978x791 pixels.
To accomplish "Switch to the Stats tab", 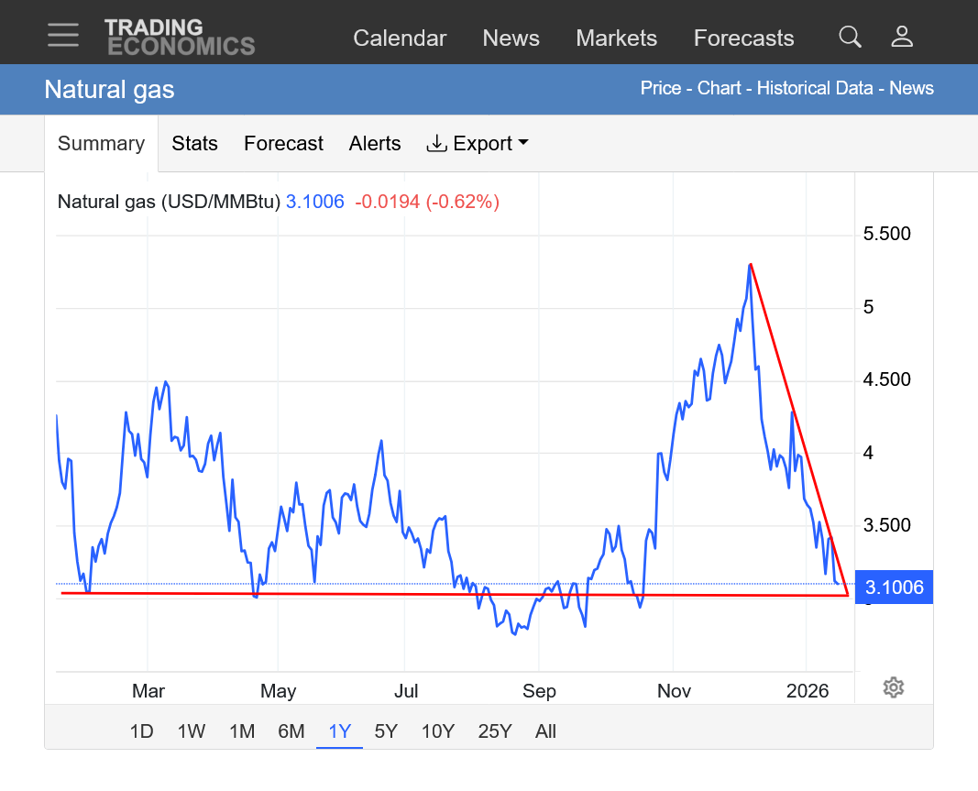I will click(194, 144).
